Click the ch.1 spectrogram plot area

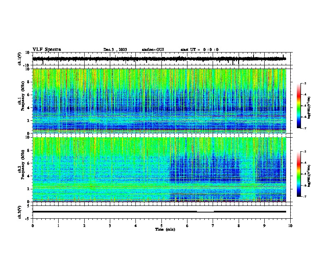pos(159,101)
